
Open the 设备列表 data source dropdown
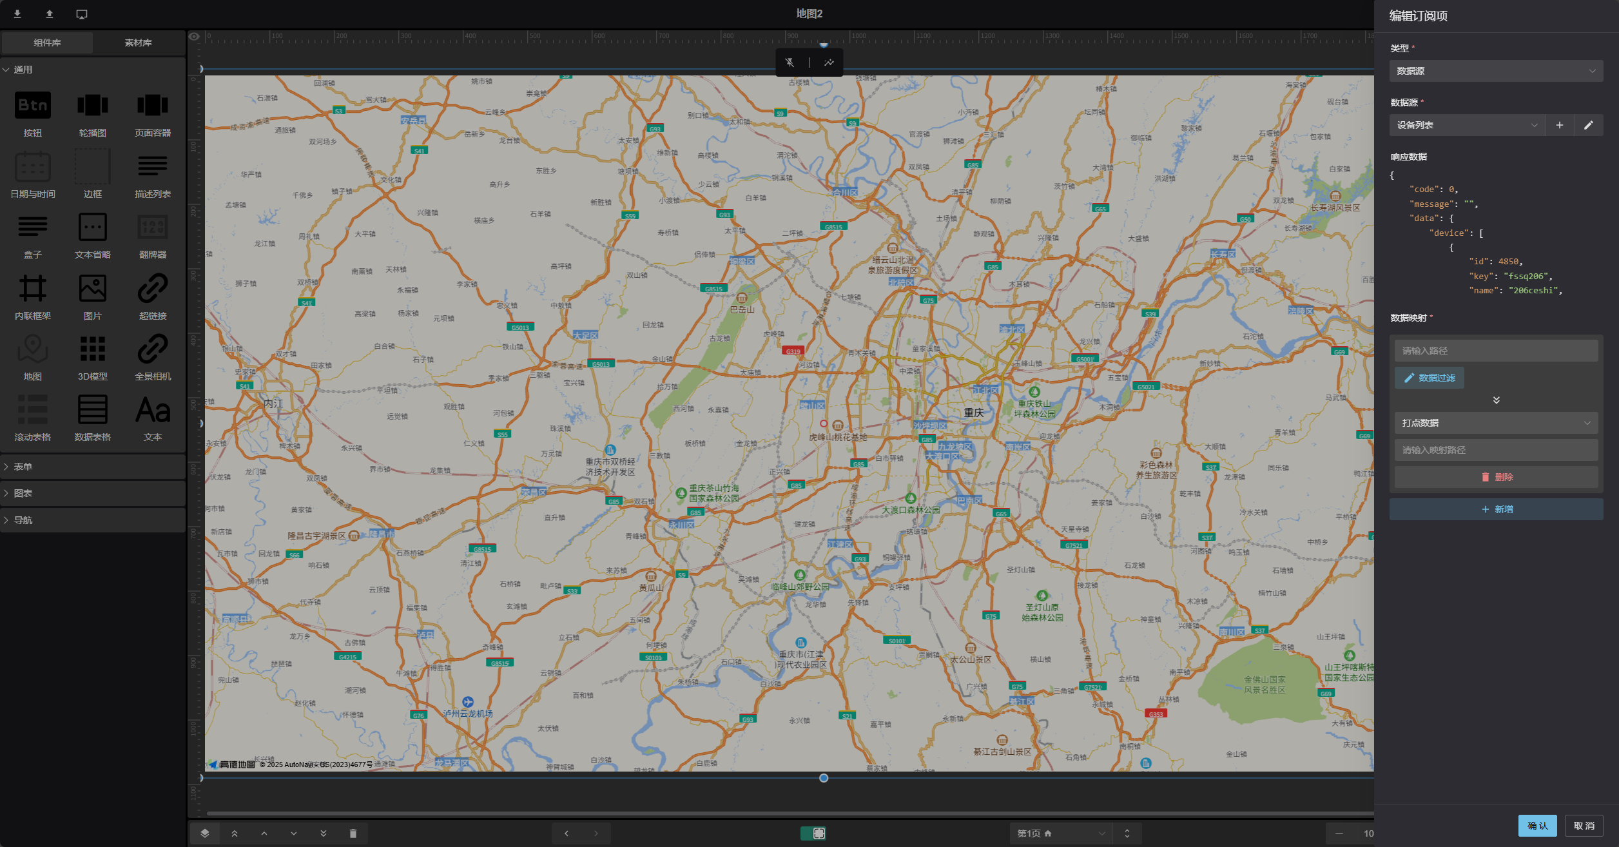[x=1468, y=125]
